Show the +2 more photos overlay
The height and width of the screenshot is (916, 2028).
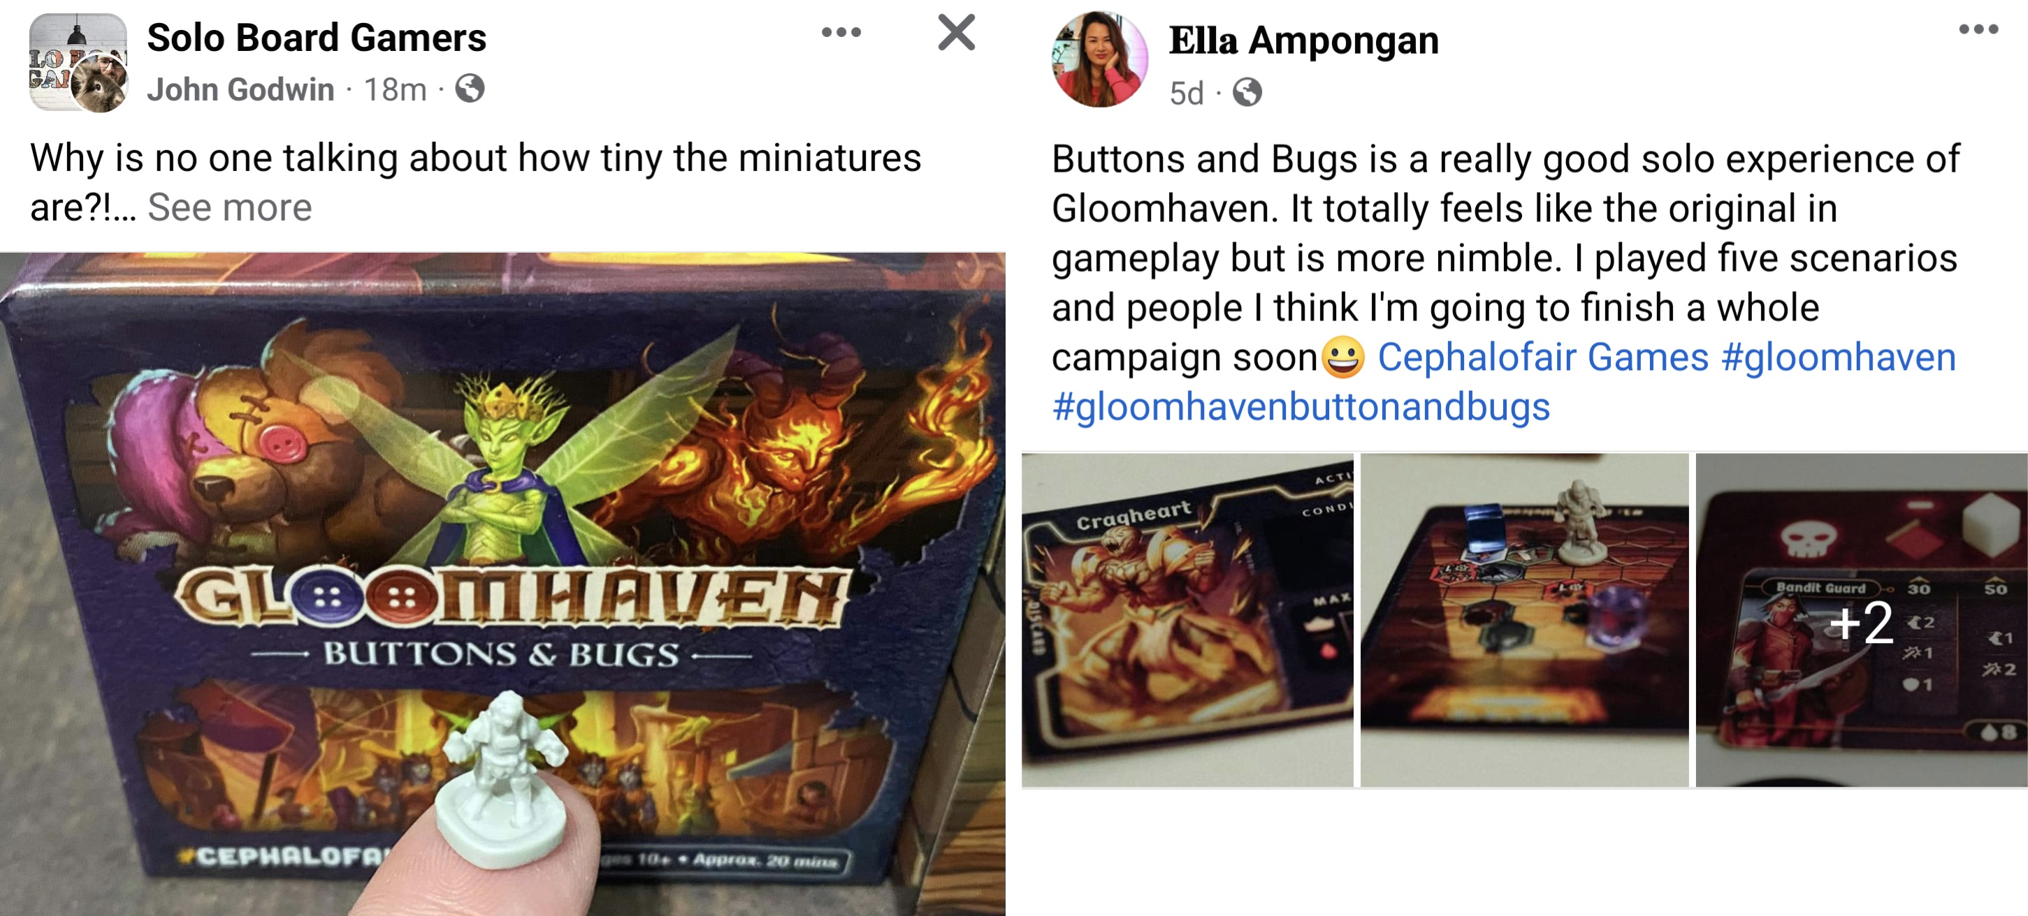coord(1861,619)
